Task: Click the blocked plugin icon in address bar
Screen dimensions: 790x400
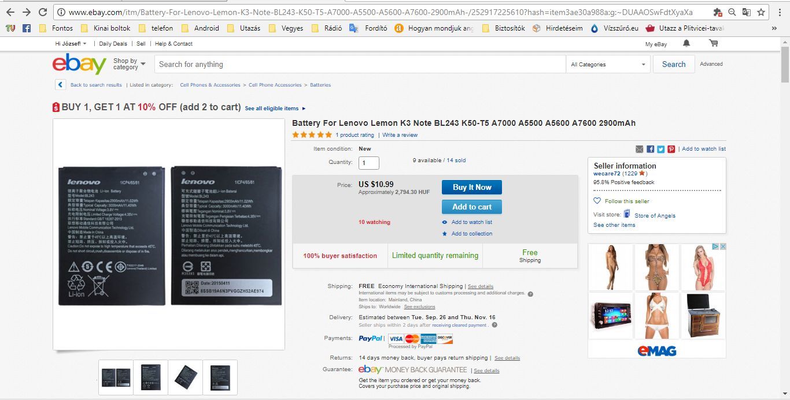Action: click(x=717, y=12)
